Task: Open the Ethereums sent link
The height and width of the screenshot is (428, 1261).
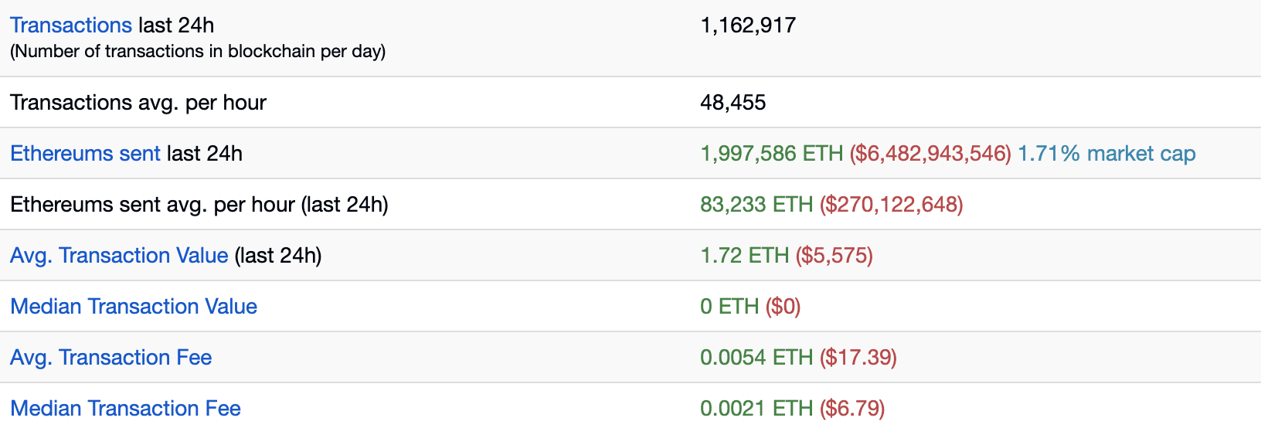Action: (85, 154)
